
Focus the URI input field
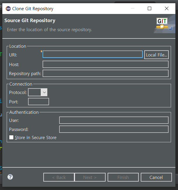pos(92,54)
